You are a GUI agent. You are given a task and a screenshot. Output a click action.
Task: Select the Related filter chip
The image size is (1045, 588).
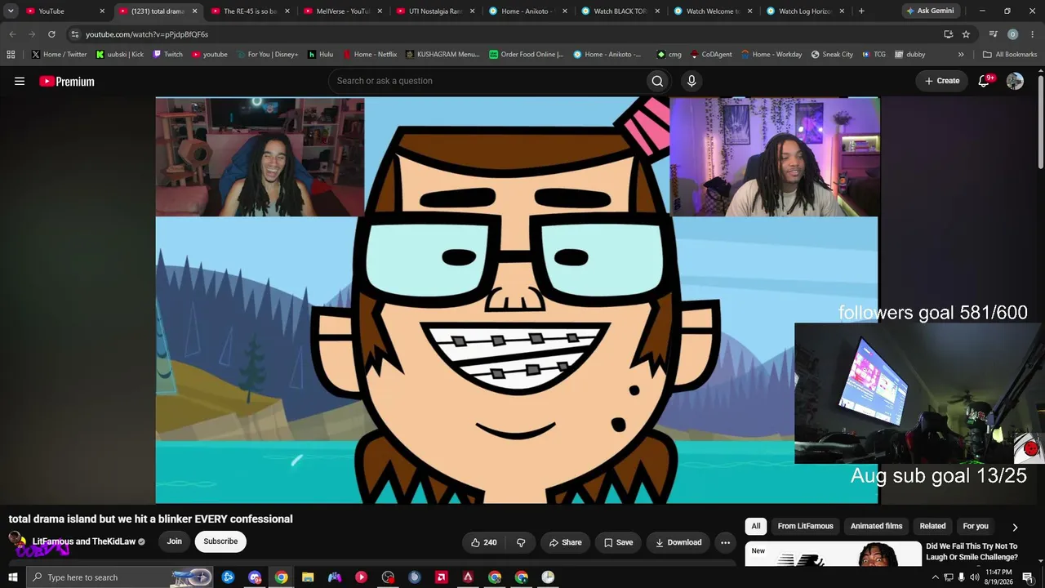pos(932,527)
